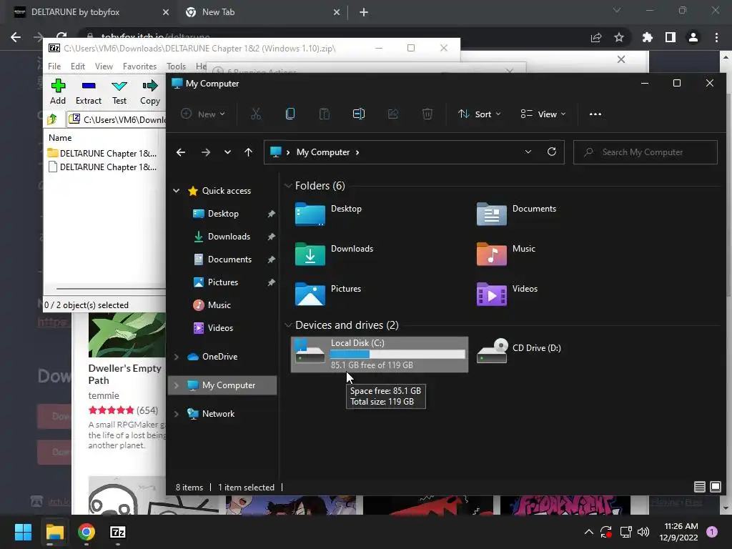
Task: Click the Local Disk (C:) usage bar
Action: point(397,355)
